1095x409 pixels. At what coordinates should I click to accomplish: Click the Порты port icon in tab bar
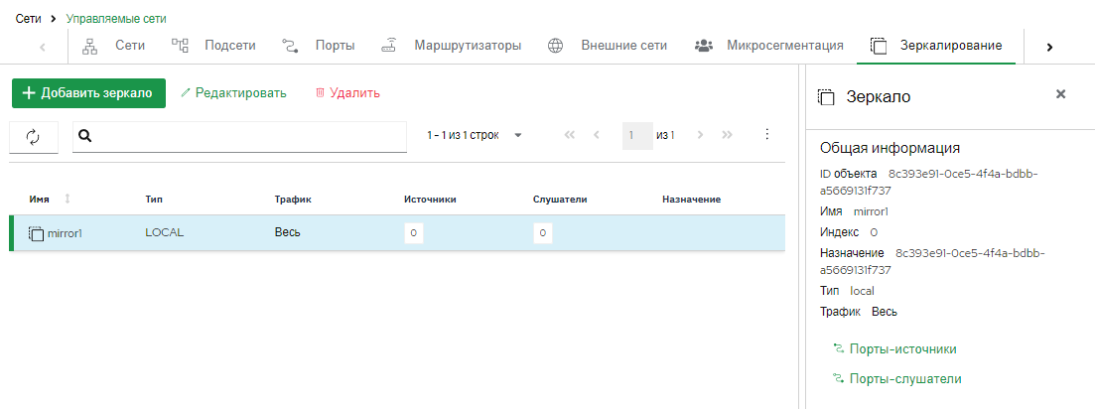[x=291, y=46]
